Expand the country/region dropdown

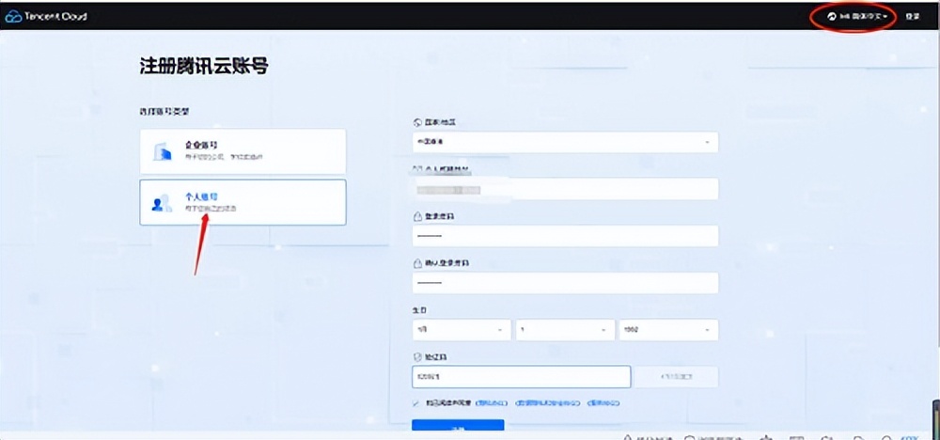(x=565, y=142)
